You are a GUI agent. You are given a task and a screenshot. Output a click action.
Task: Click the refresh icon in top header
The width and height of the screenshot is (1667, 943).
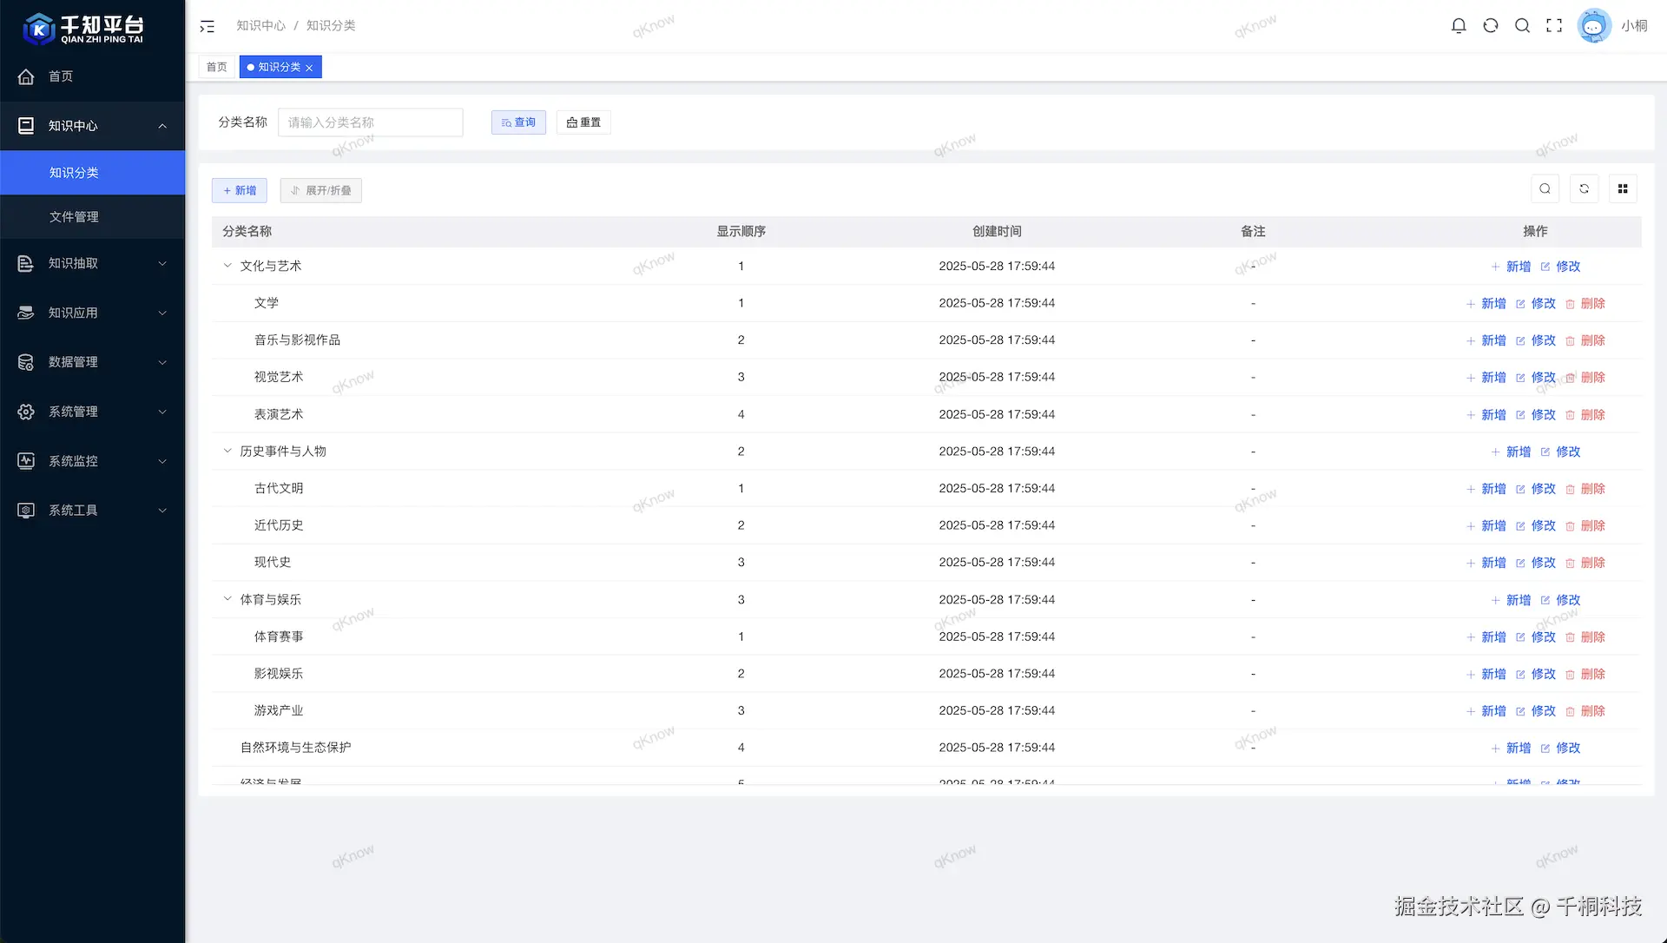click(x=1491, y=26)
